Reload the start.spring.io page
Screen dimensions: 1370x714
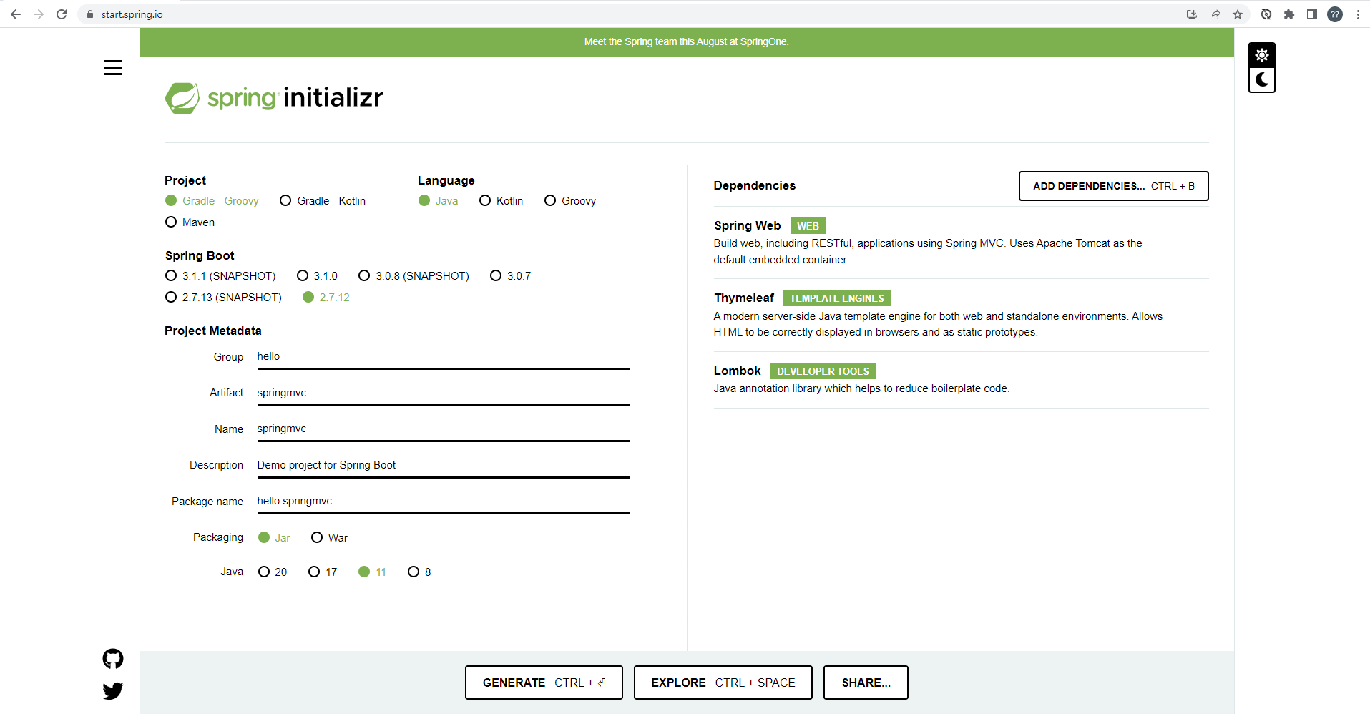(x=62, y=14)
